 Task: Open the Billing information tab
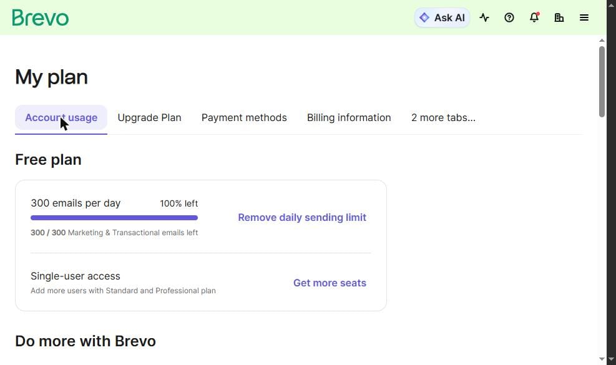(x=349, y=118)
